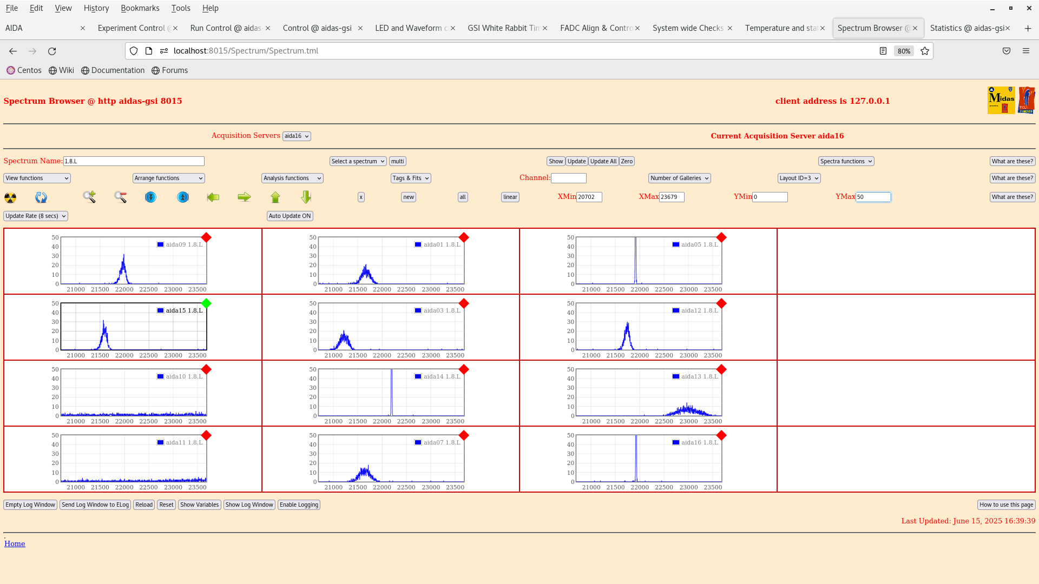This screenshot has height=584, width=1039.
Task: Click the zoom in magnifier icon
Action: pos(89,197)
